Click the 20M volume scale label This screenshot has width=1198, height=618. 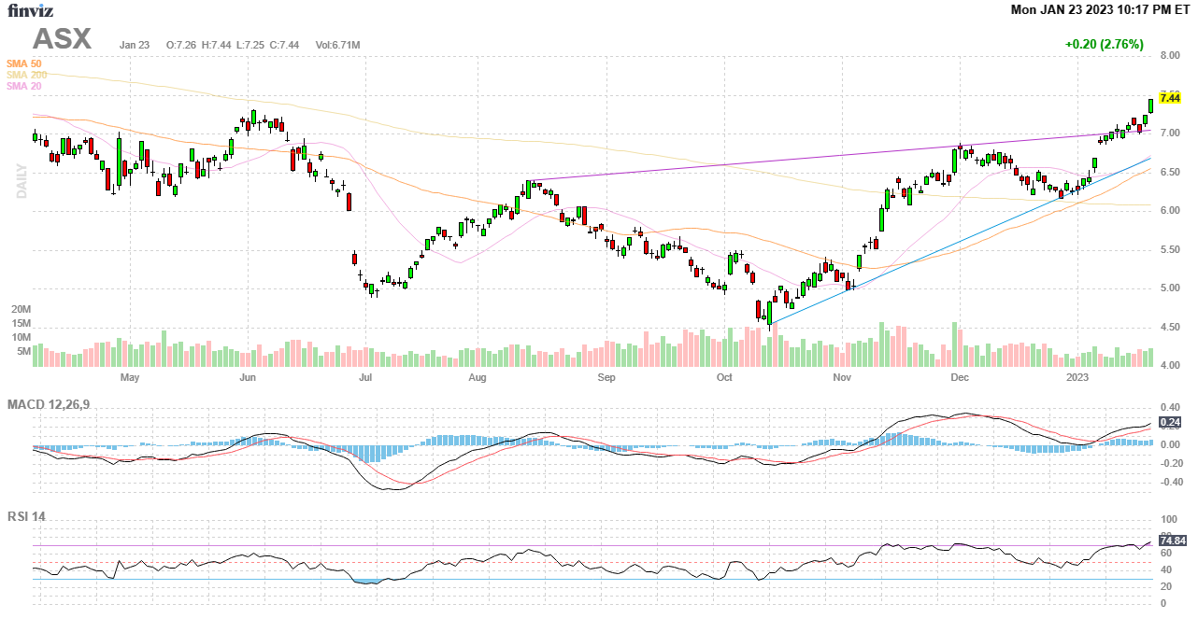pos(21,309)
